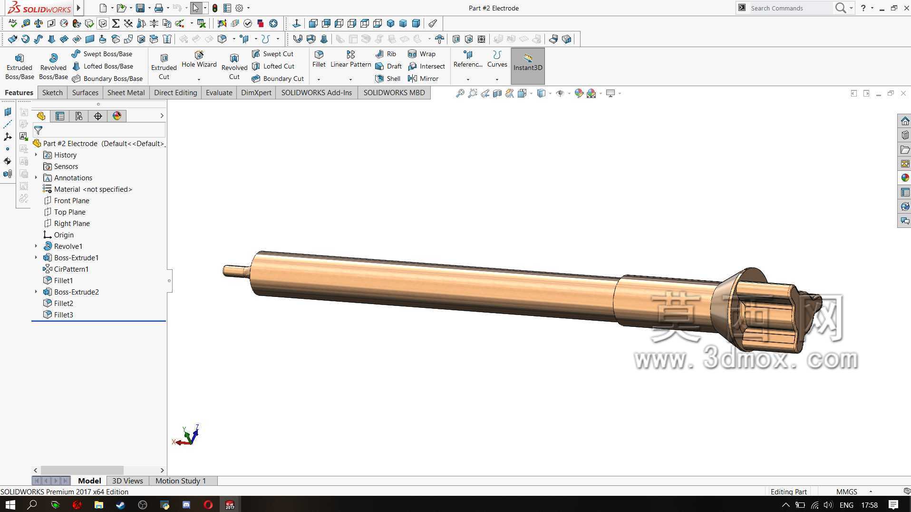Open the MMGS unit system dropdown arrow

(x=871, y=492)
